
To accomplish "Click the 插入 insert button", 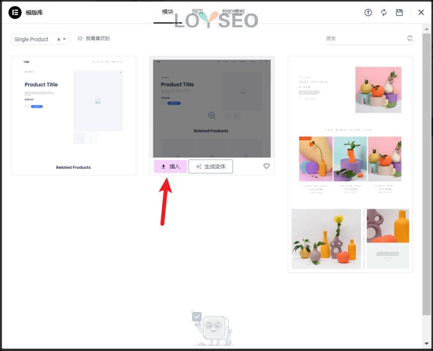I will coord(170,166).
